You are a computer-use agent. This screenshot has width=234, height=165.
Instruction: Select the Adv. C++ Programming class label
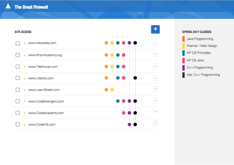[x=203, y=75]
